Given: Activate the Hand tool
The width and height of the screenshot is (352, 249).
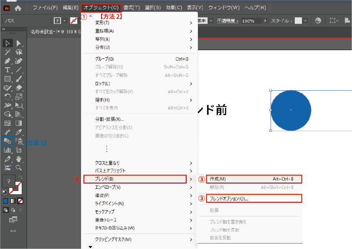Looking at the screenshot, I should pyautogui.click(x=19, y=159).
